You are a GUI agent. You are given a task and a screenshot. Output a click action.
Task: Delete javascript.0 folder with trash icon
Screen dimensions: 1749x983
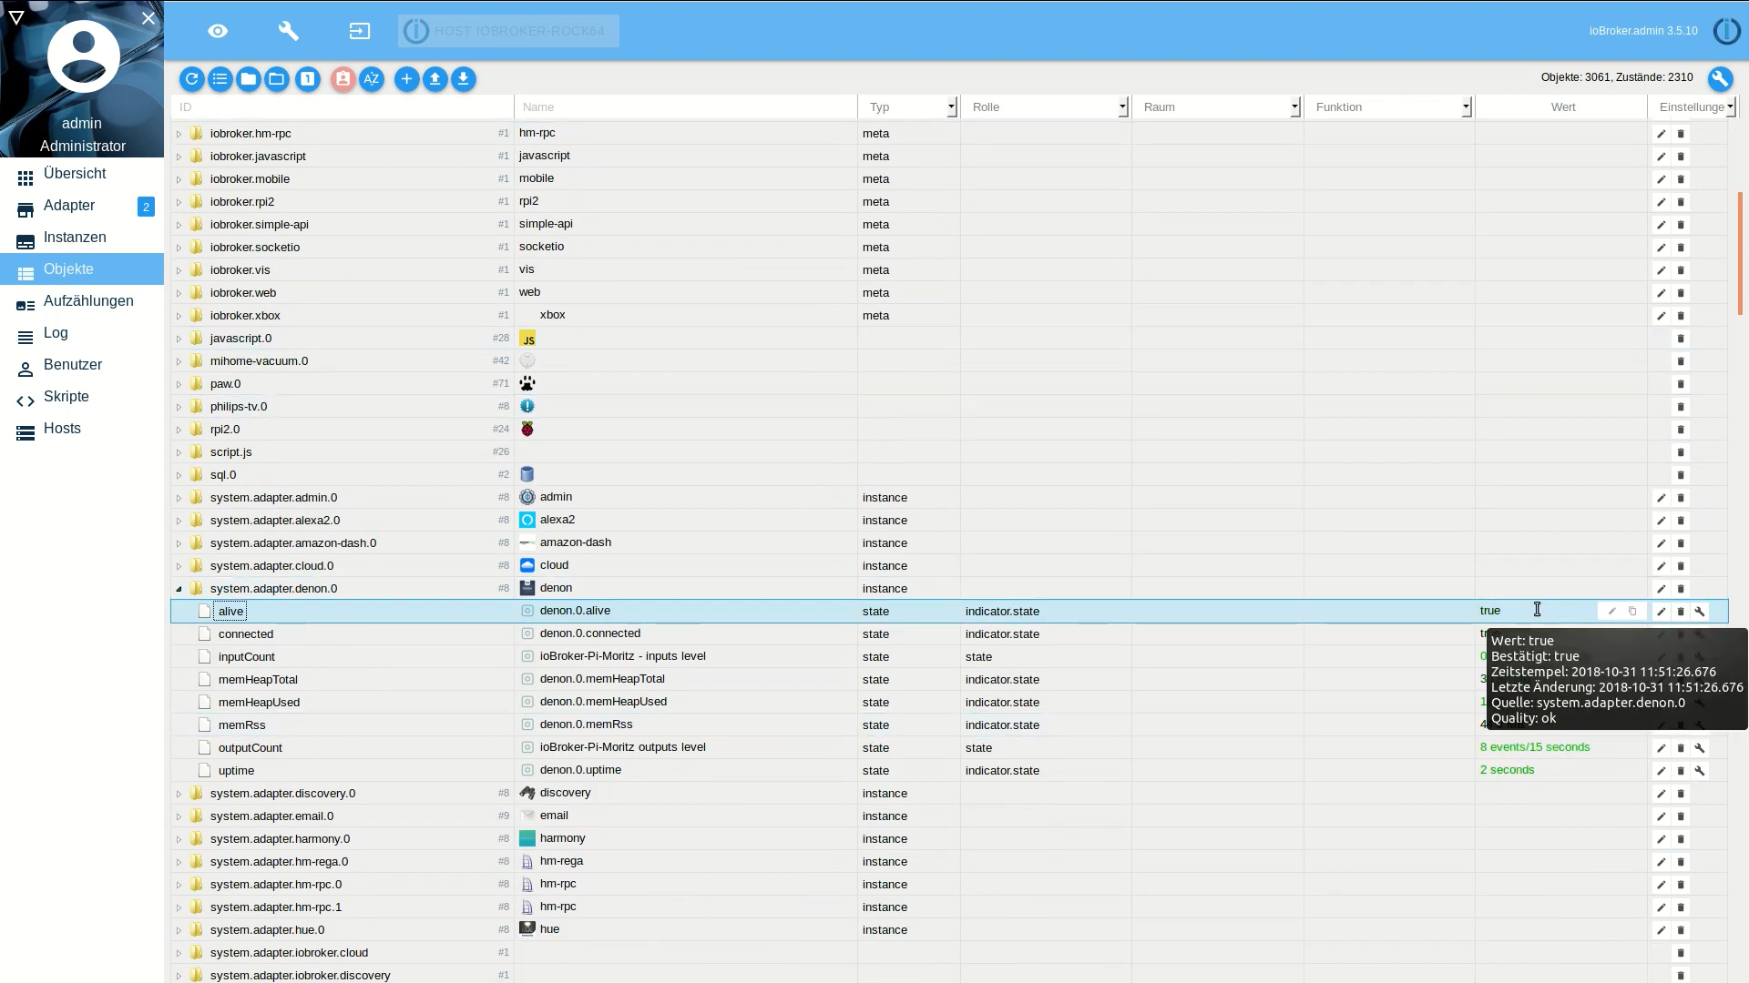pyautogui.click(x=1681, y=339)
